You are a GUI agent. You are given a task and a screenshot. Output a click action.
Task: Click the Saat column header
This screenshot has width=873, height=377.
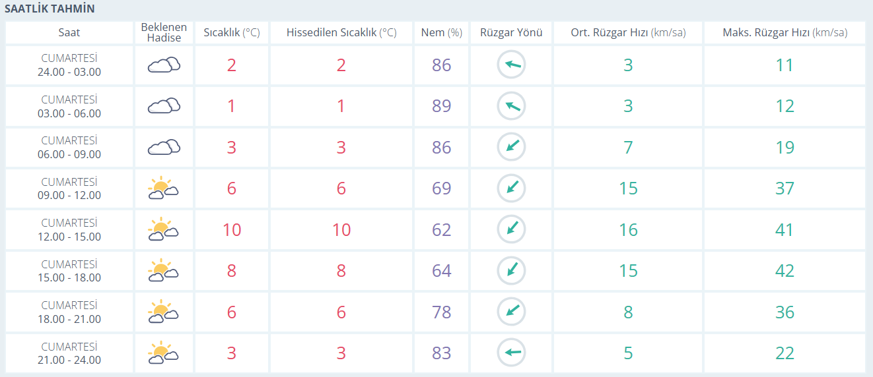coord(69,33)
